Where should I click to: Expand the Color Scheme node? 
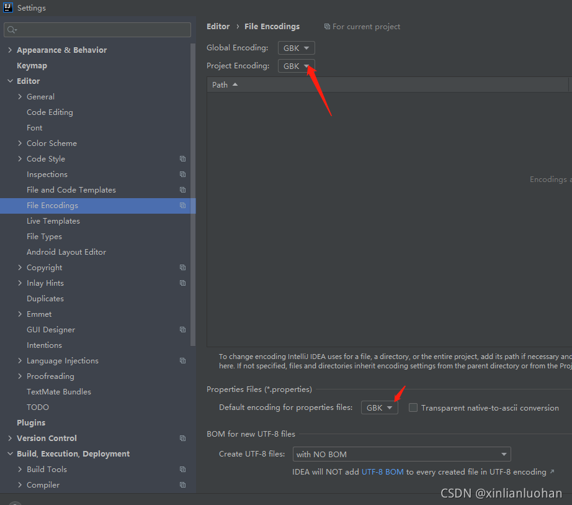point(19,143)
